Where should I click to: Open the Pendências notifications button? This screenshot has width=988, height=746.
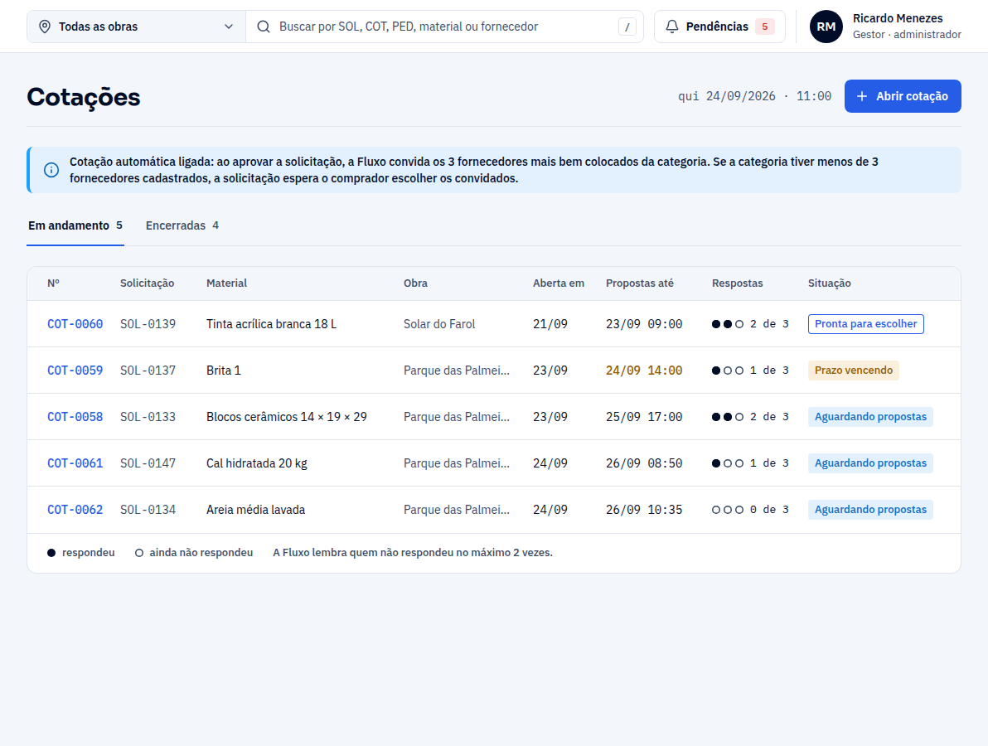tap(719, 27)
